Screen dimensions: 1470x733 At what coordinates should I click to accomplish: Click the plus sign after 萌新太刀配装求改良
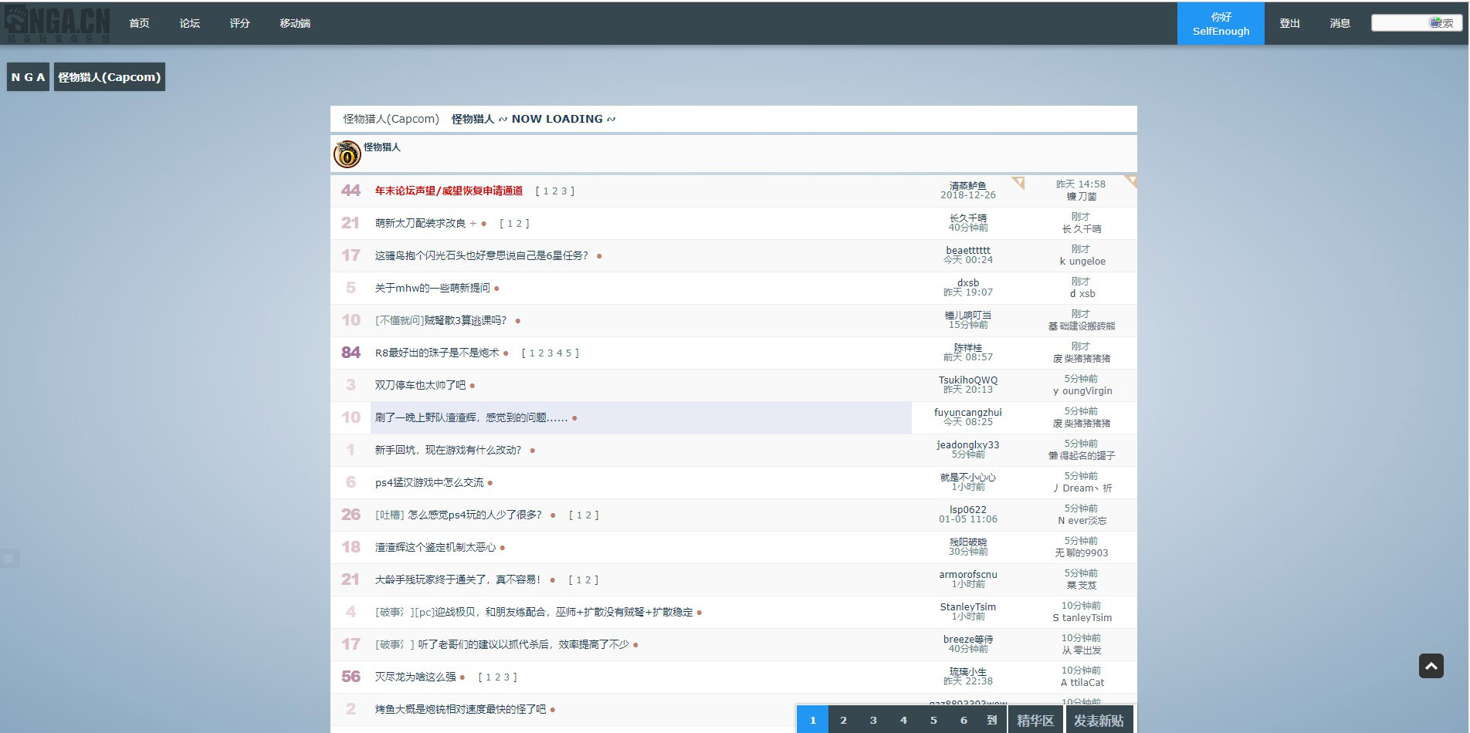coord(473,224)
